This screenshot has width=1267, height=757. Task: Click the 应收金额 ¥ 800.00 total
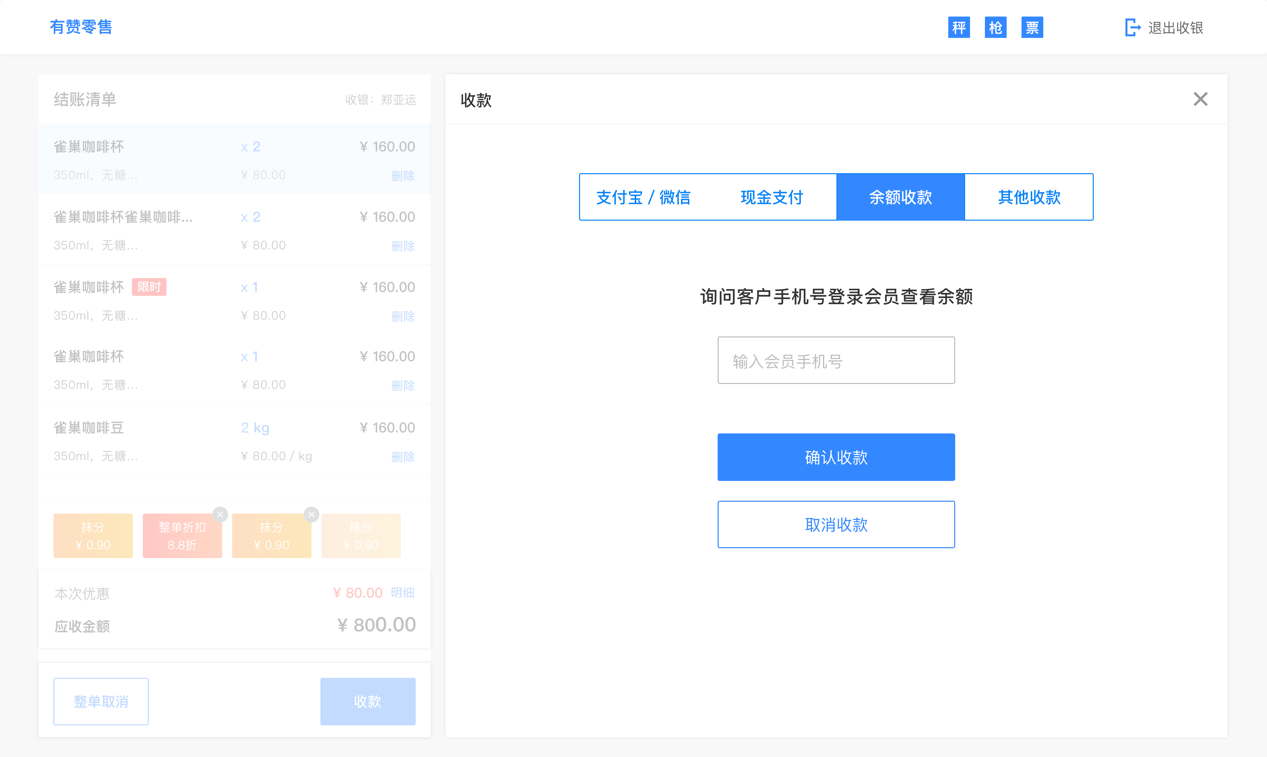[x=376, y=625]
